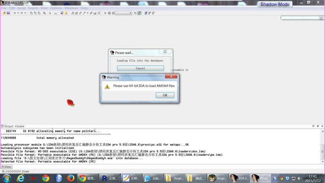Close the Please wait dialog
The image size is (325, 183).
[x=165, y=52]
